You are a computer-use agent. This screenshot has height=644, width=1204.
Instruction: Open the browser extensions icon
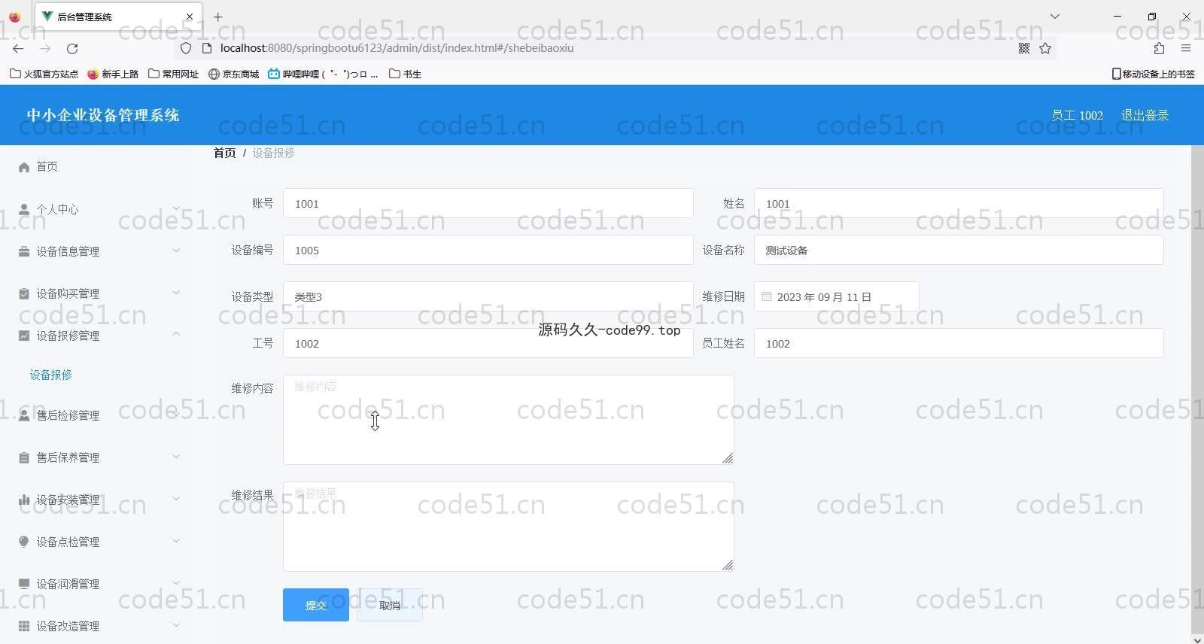pos(1159,48)
